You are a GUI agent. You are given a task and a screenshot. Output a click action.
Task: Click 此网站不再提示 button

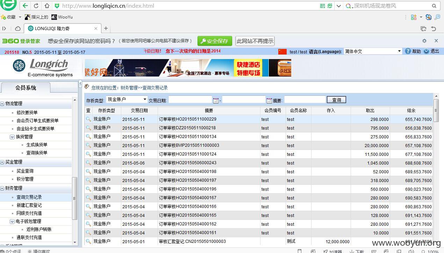(255, 41)
